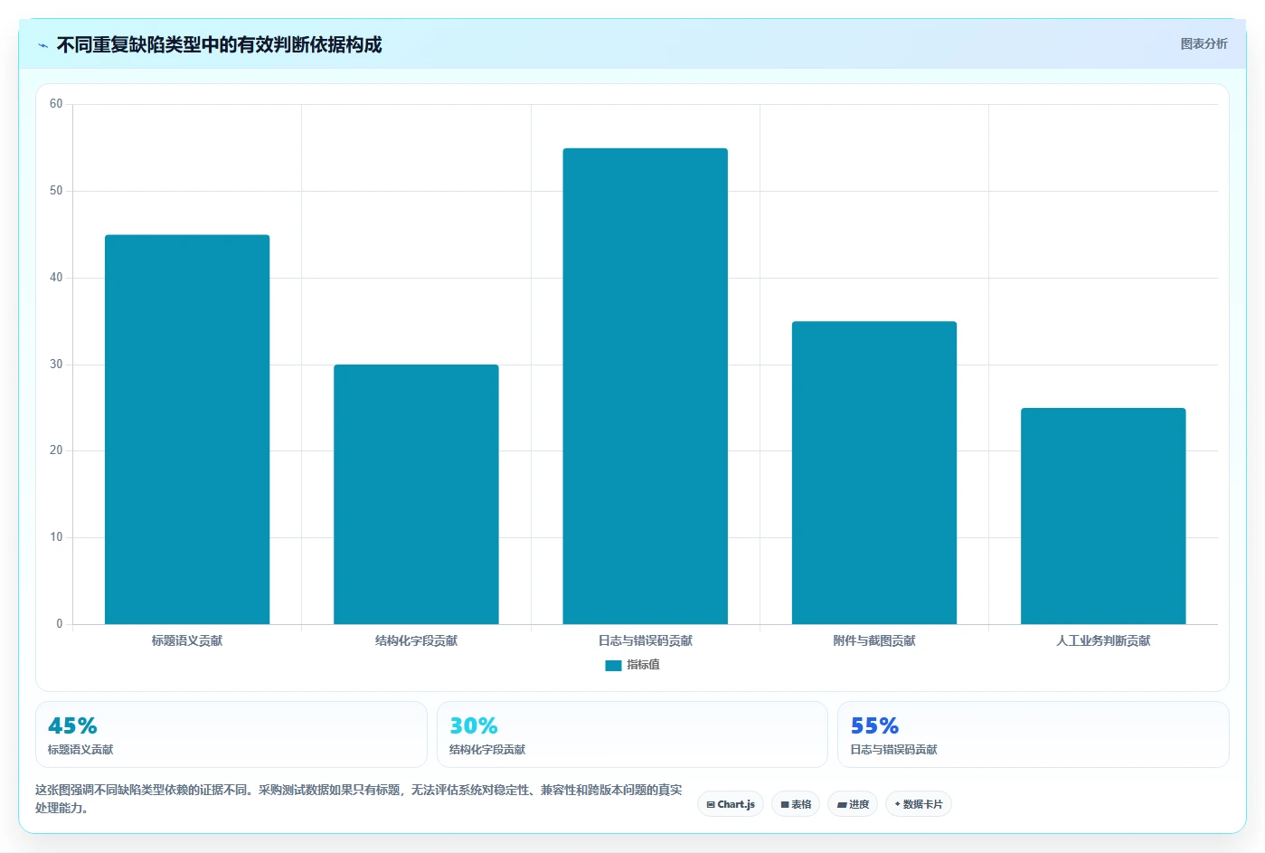1265x853 pixels.
Task: Toggle the 指标值 legend color swatch
Action: [x=613, y=665]
